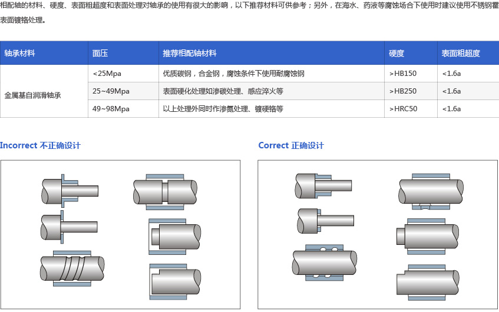
Task: Select the '25~49Mpa' pressure cell
Action: [x=111, y=91]
